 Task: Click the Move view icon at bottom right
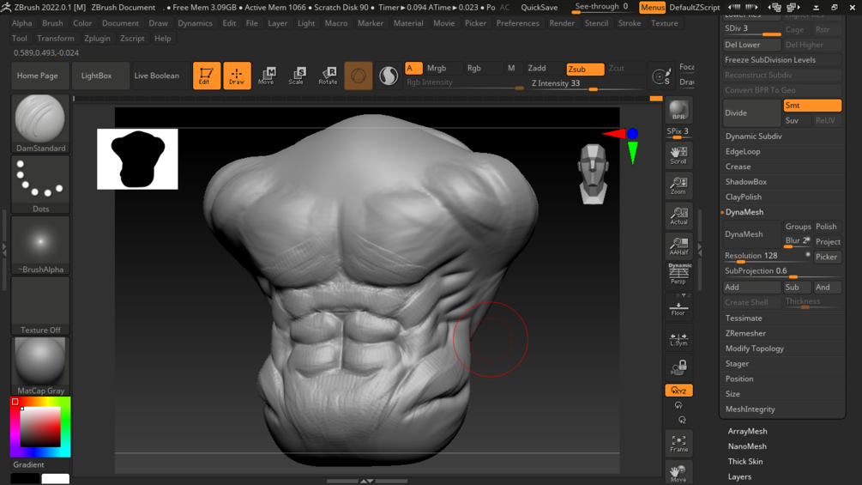[678, 473]
